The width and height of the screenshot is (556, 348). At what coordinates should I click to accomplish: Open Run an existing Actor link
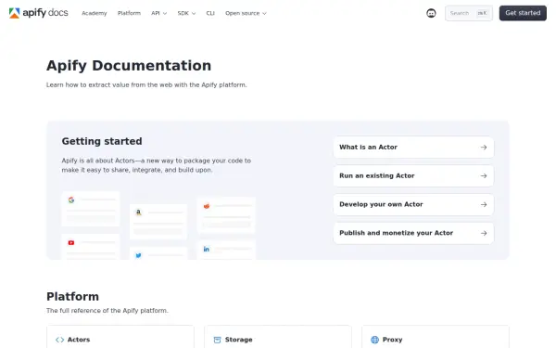(x=413, y=175)
